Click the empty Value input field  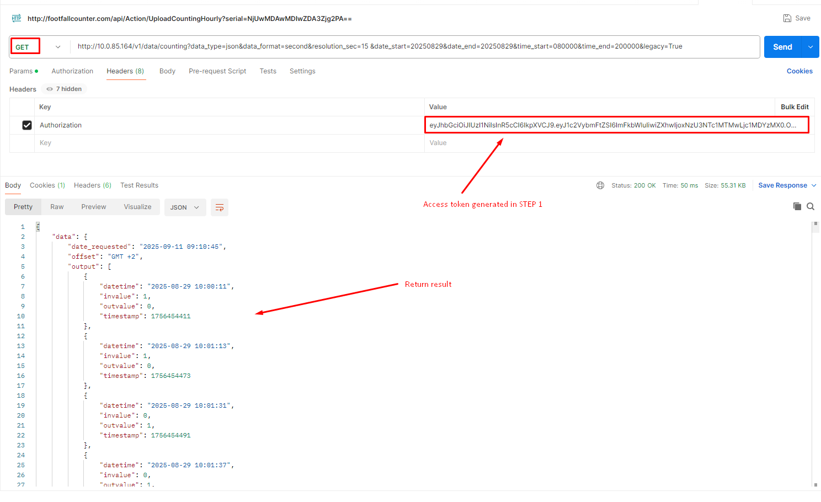(x=619, y=143)
